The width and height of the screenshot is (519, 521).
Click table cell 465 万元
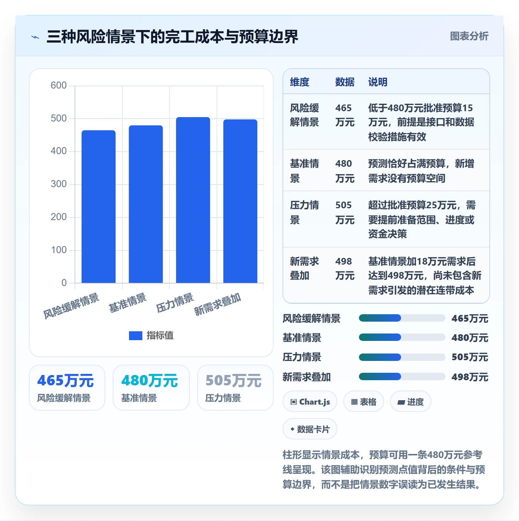pyautogui.click(x=345, y=115)
